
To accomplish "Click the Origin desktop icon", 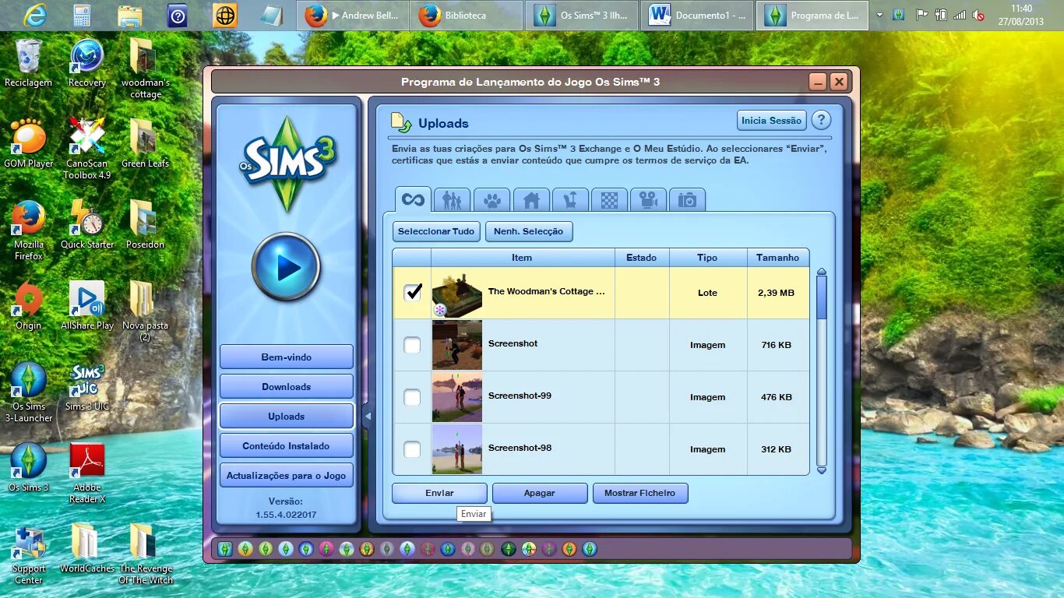I will (28, 305).
